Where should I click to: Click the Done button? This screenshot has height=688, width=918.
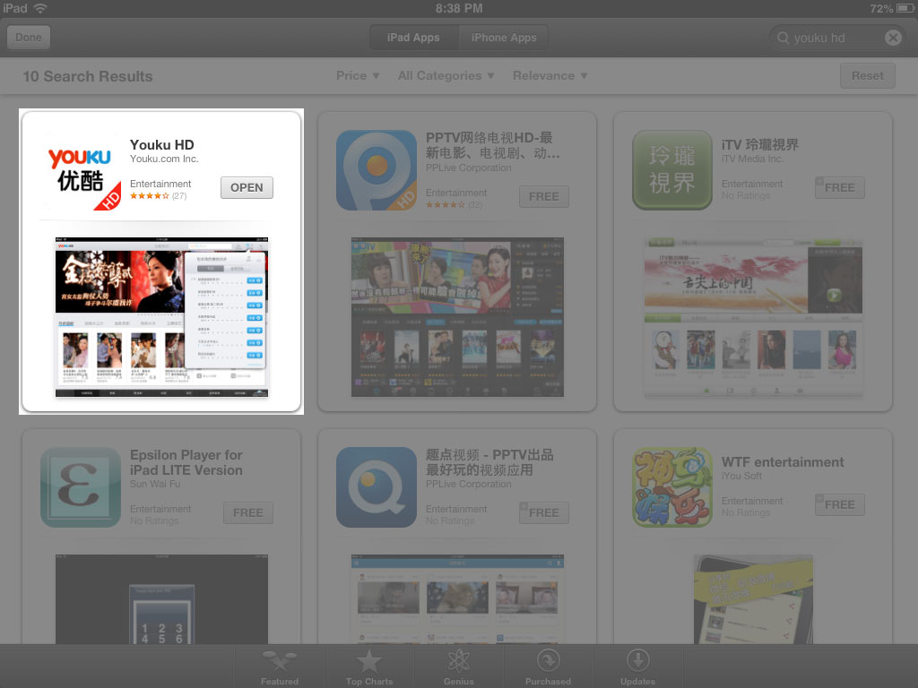(x=28, y=38)
